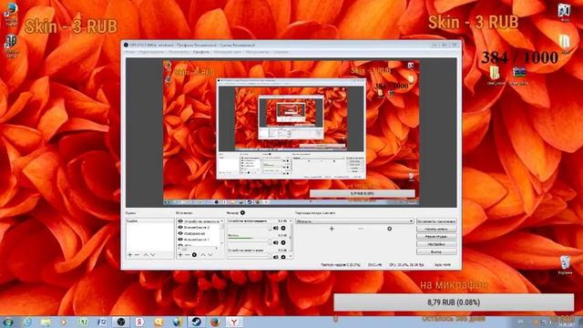Toggle visibility of the BrowserSource 1 source
This screenshot has width=583, height=328.
click(180, 240)
